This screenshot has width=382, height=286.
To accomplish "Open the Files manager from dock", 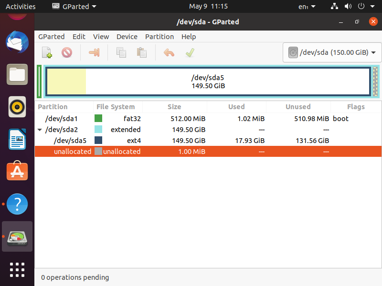I will coord(17,74).
